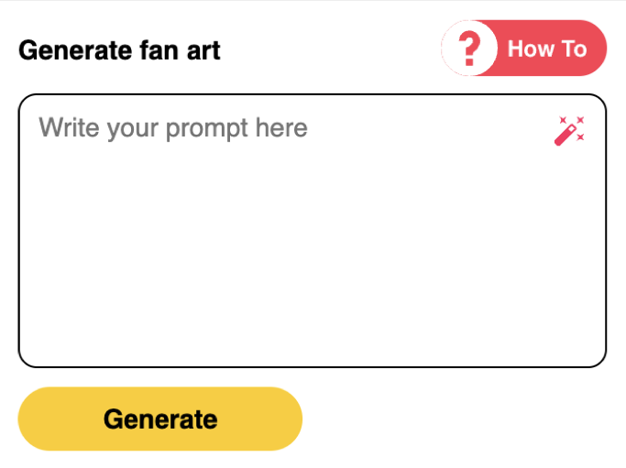
Task: Trigger the prompt magic enhancer icon
Action: point(569,131)
